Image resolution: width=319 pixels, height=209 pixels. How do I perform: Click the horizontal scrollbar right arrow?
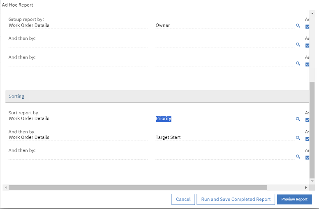point(306,187)
